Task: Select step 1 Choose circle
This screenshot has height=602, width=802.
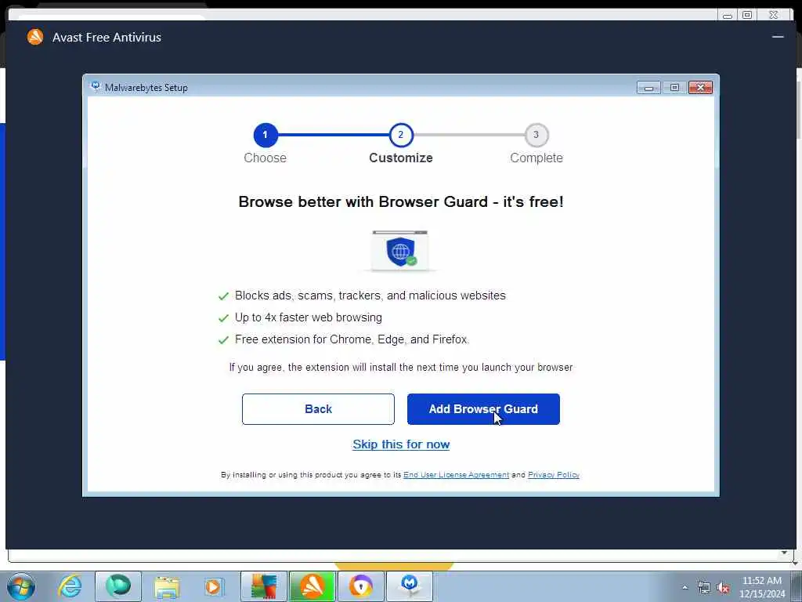Action: [266, 135]
